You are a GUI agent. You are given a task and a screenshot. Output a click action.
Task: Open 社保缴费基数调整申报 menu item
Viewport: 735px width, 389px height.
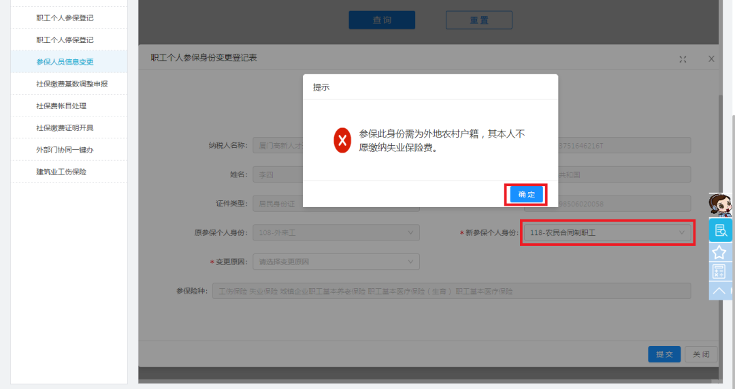pyautogui.click(x=71, y=84)
